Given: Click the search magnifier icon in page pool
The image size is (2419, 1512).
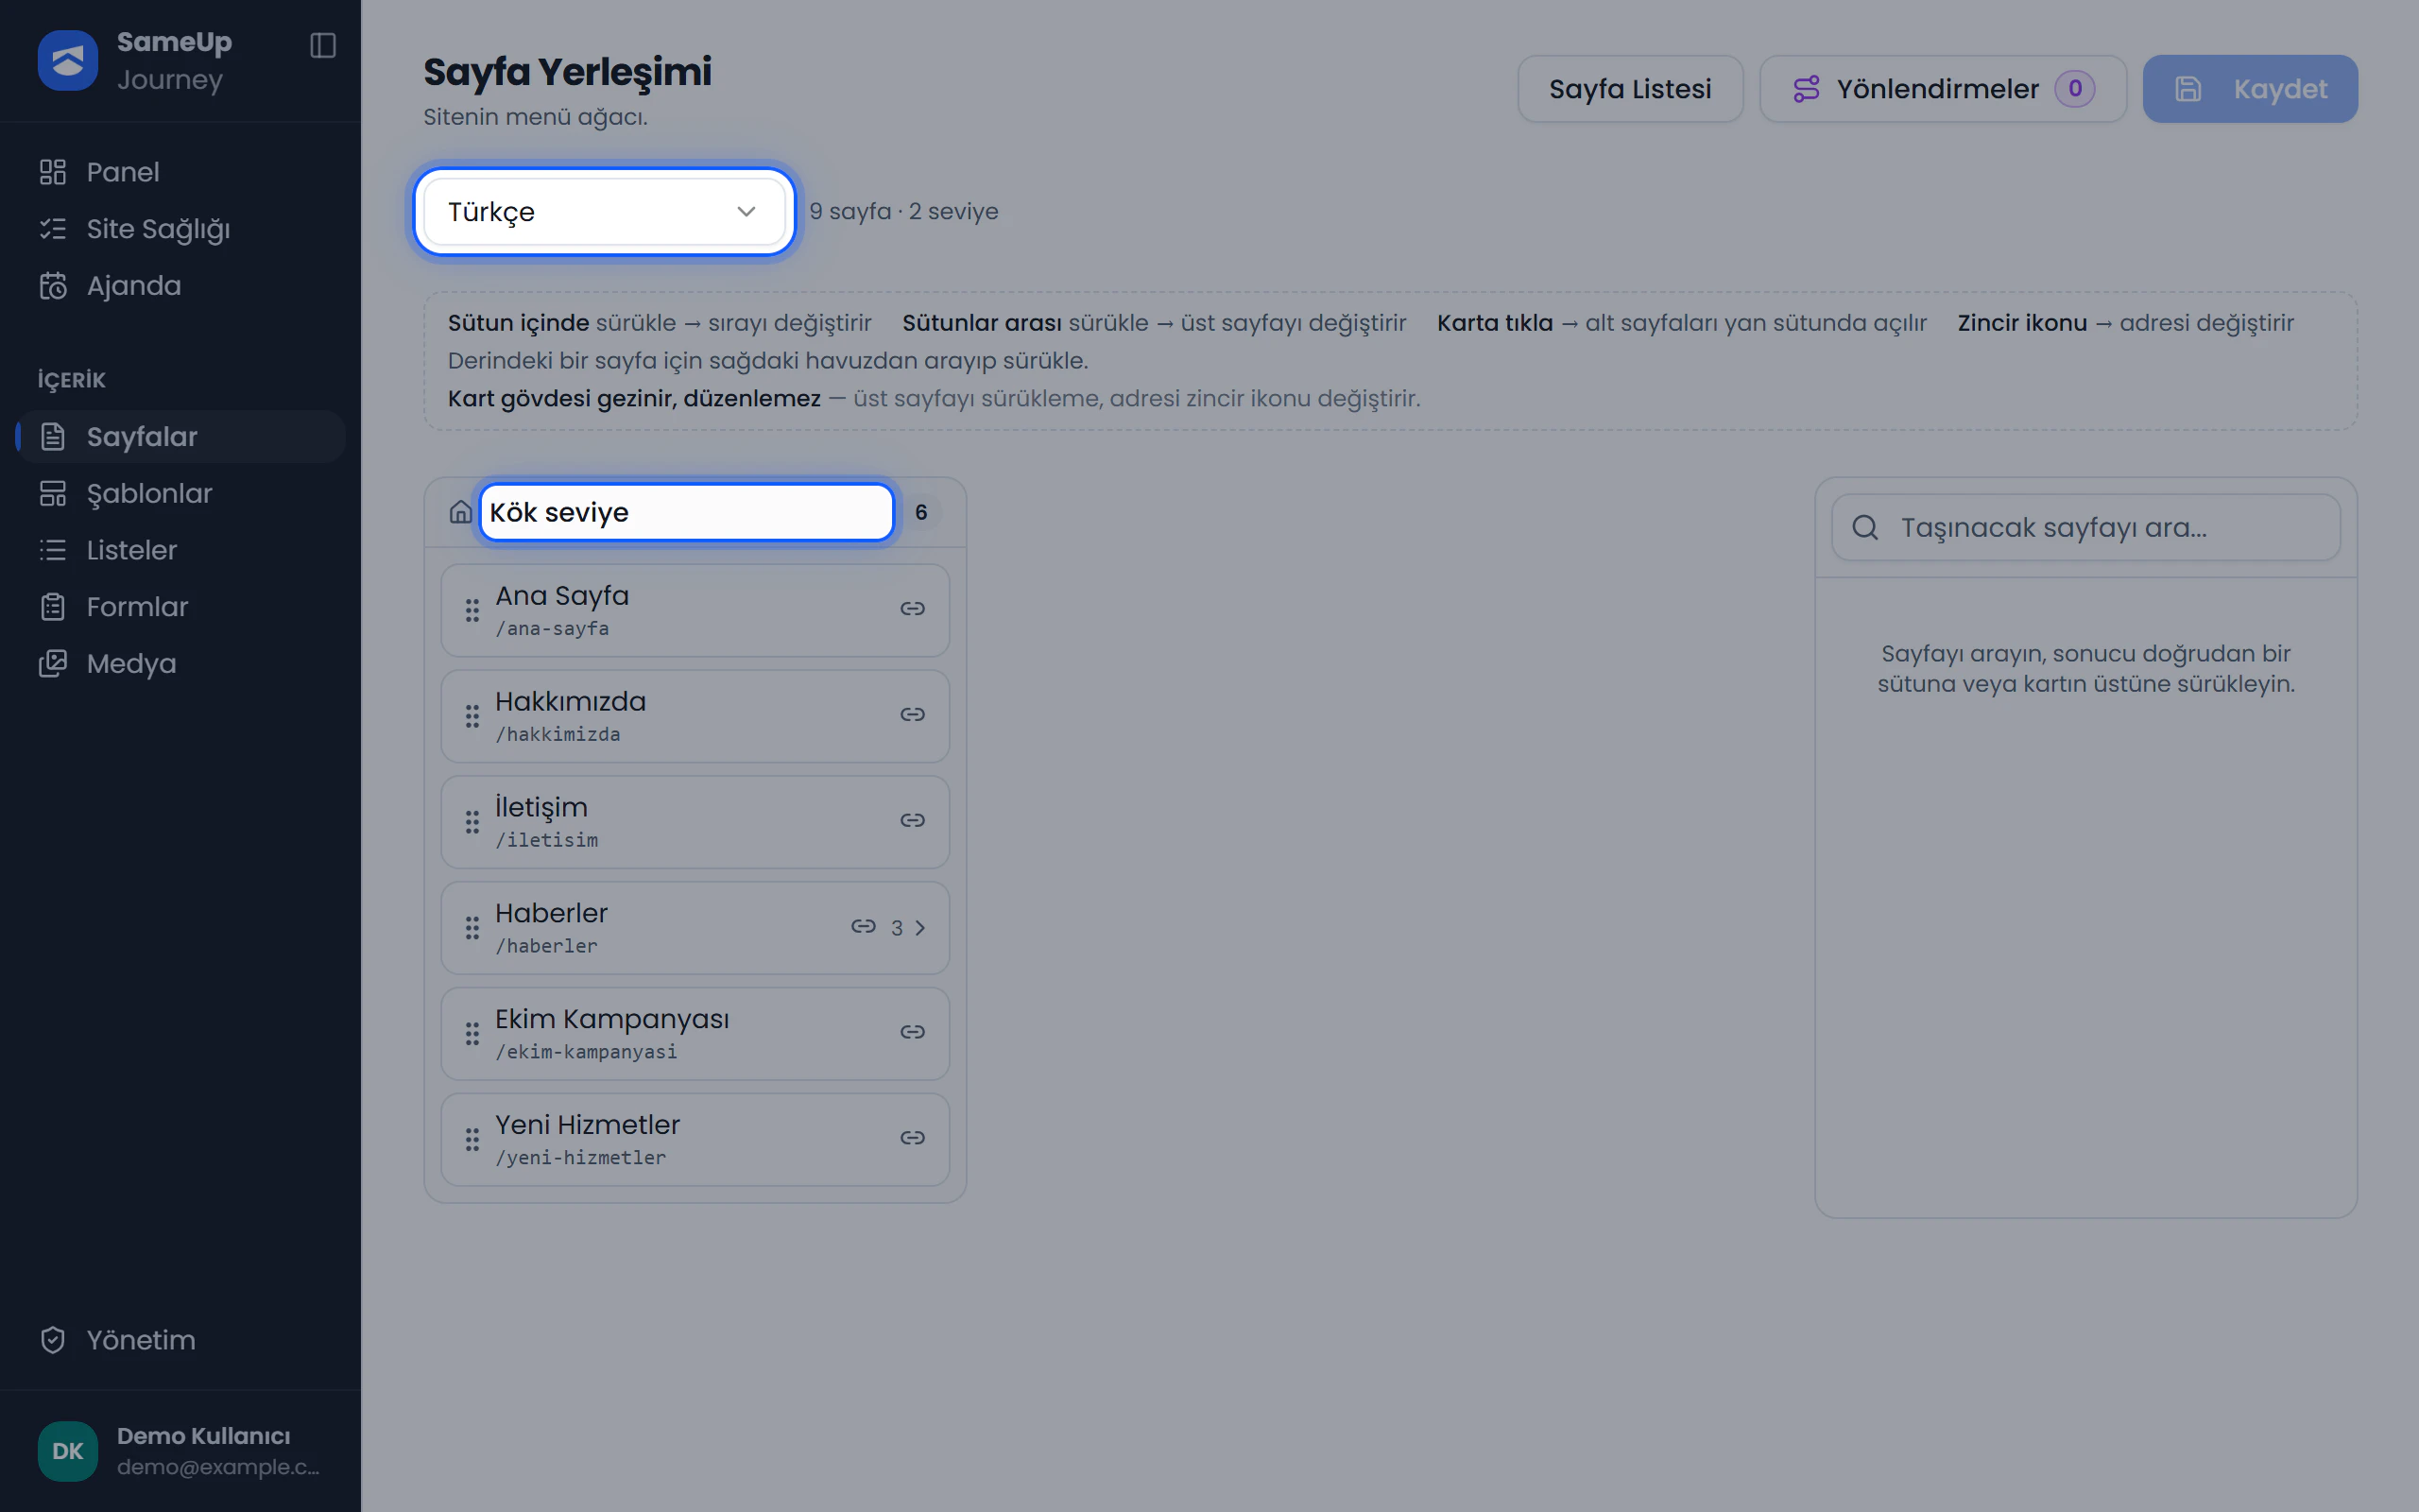Looking at the screenshot, I should 1865,528.
